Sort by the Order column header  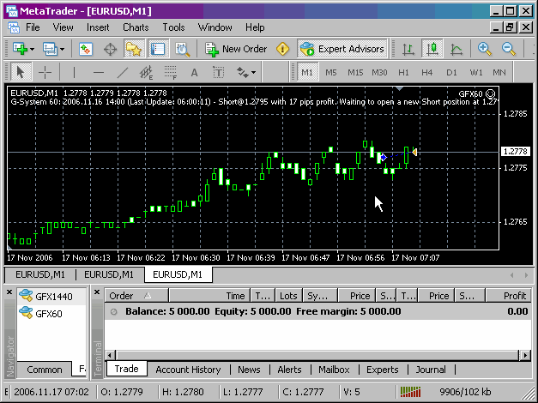[x=136, y=296]
